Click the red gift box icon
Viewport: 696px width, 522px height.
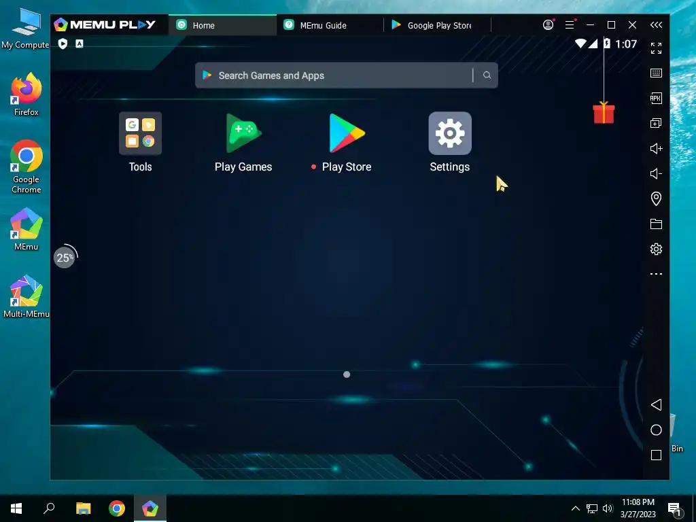pyautogui.click(x=604, y=113)
